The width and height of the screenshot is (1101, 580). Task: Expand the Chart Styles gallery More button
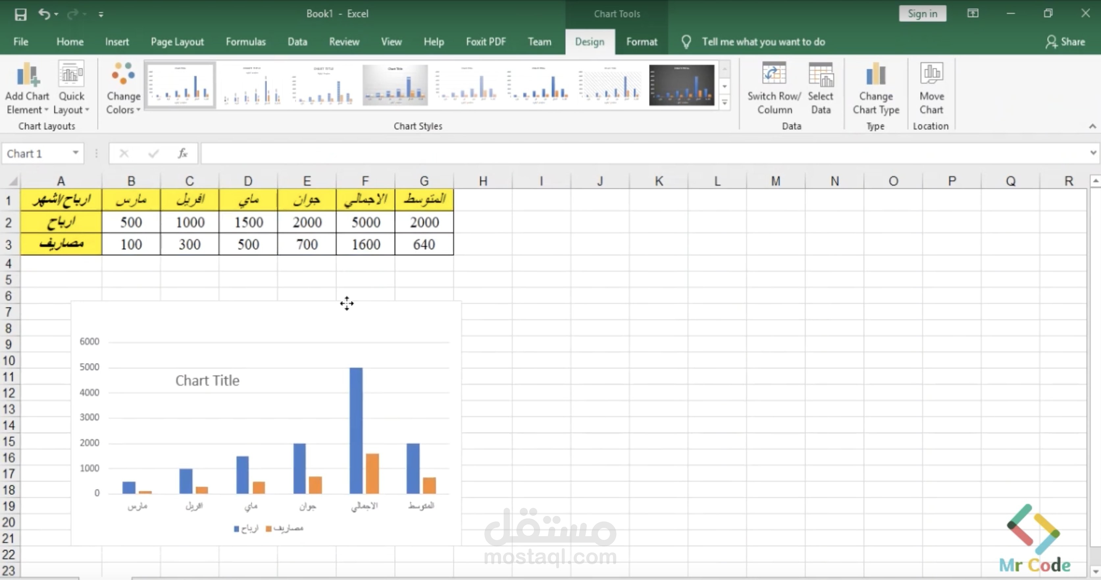click(725, 103)
